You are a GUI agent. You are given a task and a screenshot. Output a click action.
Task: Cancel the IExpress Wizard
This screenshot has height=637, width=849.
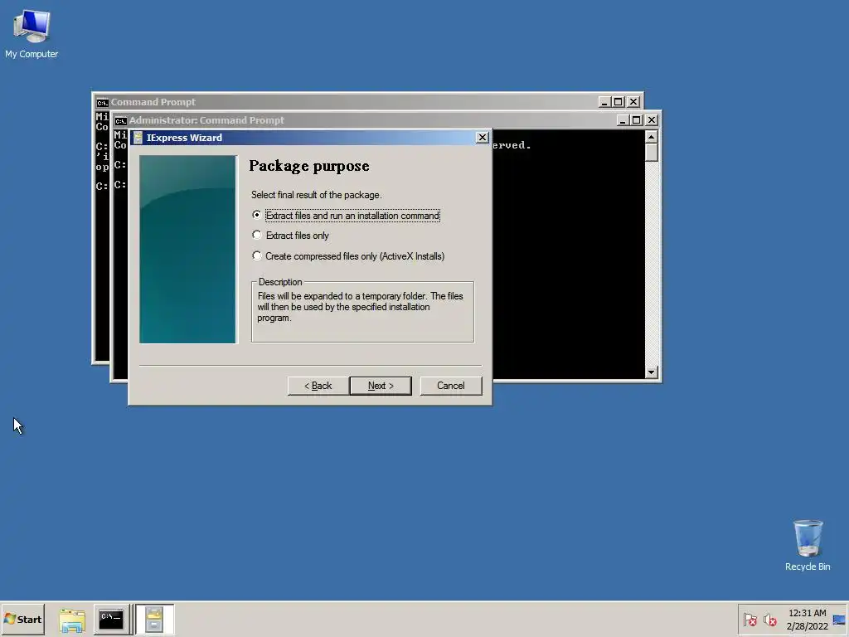click(450, 386)
